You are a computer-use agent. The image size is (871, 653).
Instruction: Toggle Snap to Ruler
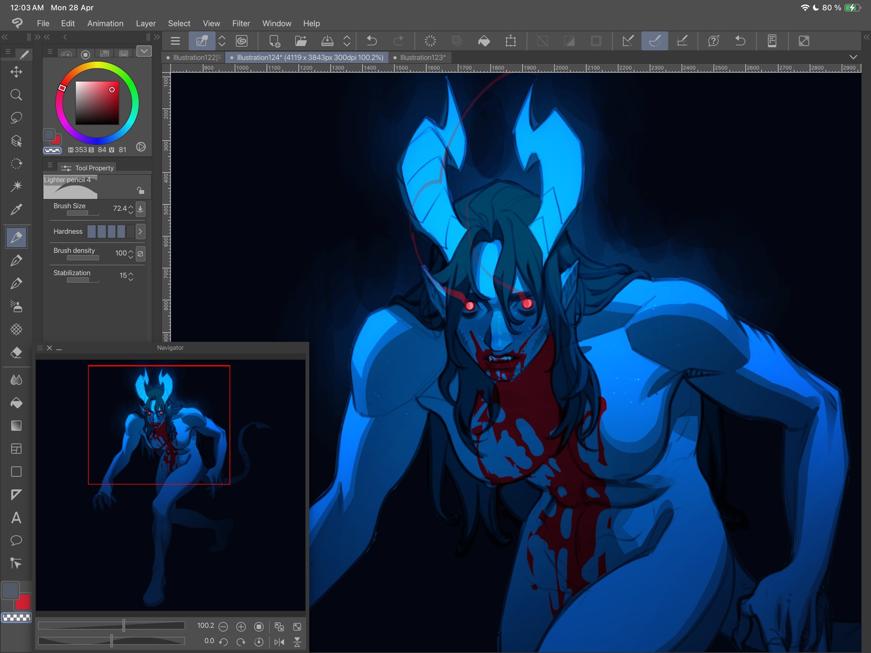[628, 41]
